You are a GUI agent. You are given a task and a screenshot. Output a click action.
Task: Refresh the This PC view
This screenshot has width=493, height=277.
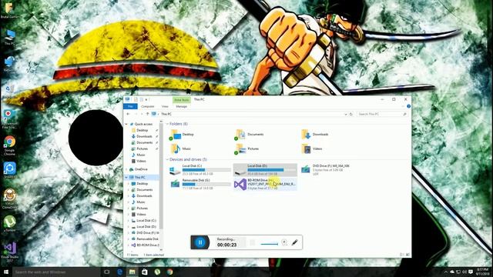coord(351,115)
